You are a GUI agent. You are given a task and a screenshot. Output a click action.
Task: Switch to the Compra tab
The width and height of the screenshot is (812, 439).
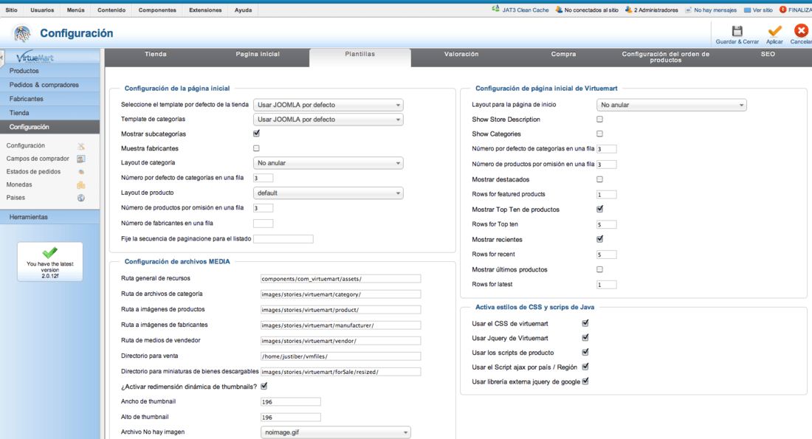click(x=563, y=58)
